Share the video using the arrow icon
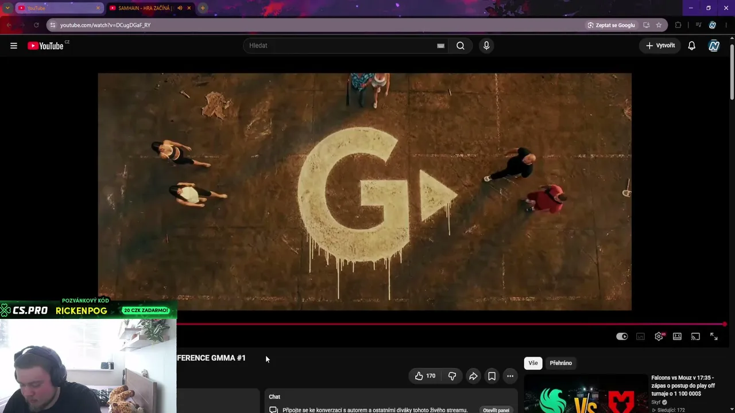Viewport: 735px width, 413px height. 473,376
